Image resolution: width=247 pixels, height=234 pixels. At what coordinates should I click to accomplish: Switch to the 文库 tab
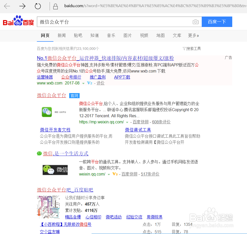click(177, 35)
